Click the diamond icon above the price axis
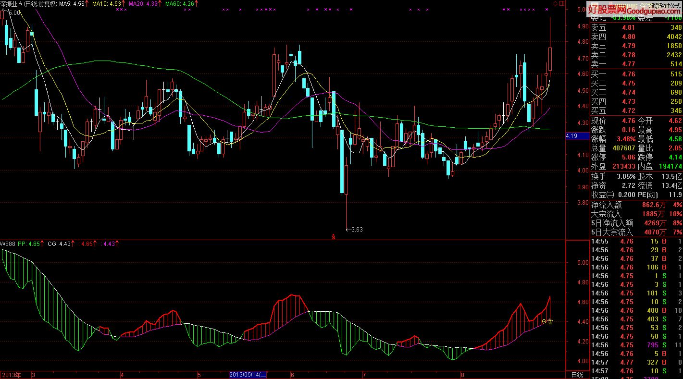Screen dimensions: 683x379 point(555,3)
